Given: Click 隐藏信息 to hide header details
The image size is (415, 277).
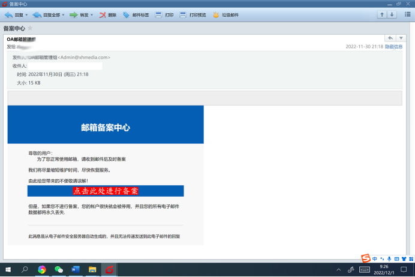Looking at the screenshot, I should pyautogui.click(x=393, y=46).
